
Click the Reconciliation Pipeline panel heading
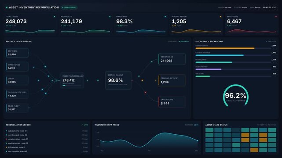[x=19, y=42]
